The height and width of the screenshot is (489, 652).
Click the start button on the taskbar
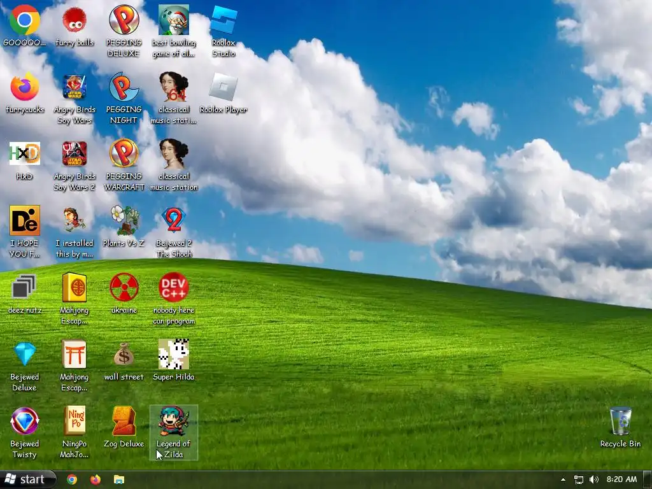(x=28, y=479)
